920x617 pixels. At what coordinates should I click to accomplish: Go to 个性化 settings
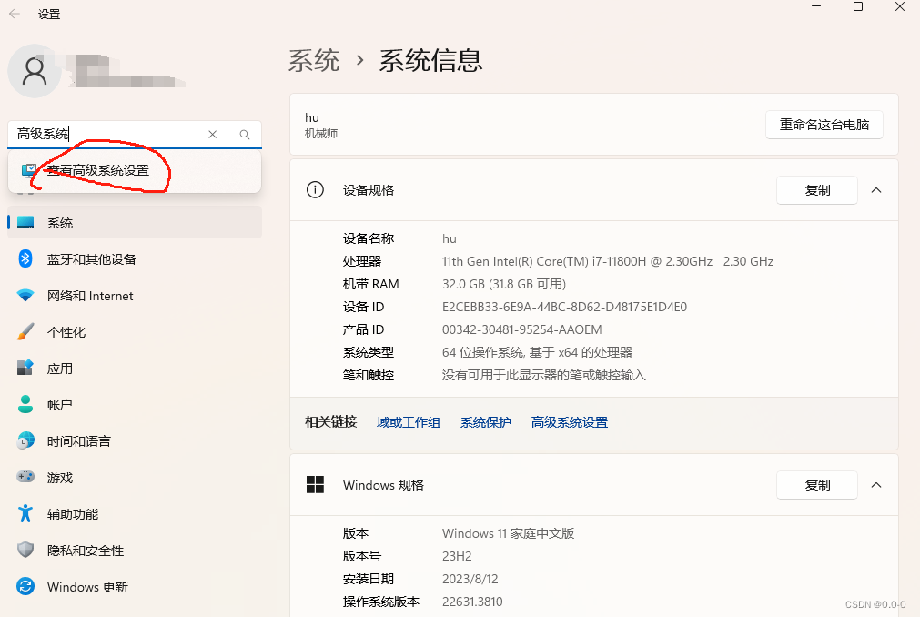pos(135,331)
